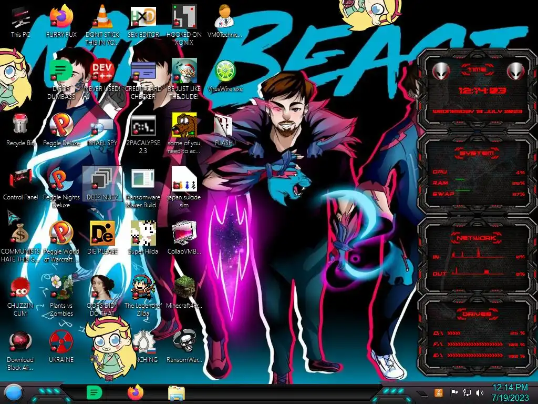The height and width of the screenshot is (404, 538).
Task: Select the Peggle World of Warcraft shortcut
Action: pos(61,242)
